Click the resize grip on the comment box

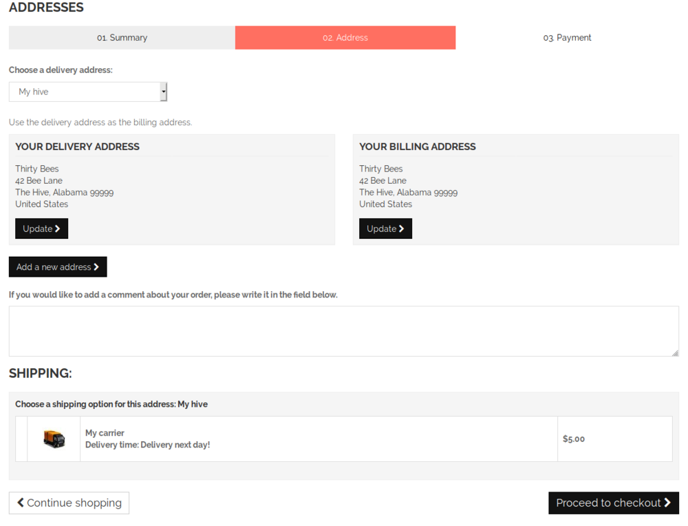point(675,353)
